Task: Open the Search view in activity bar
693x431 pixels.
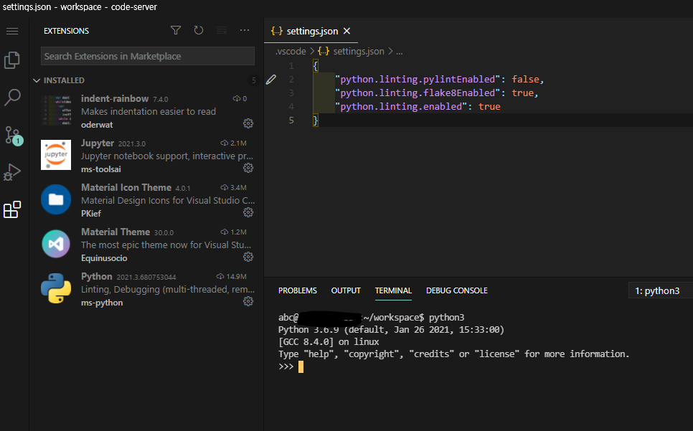Action: (x=12, y=98)
